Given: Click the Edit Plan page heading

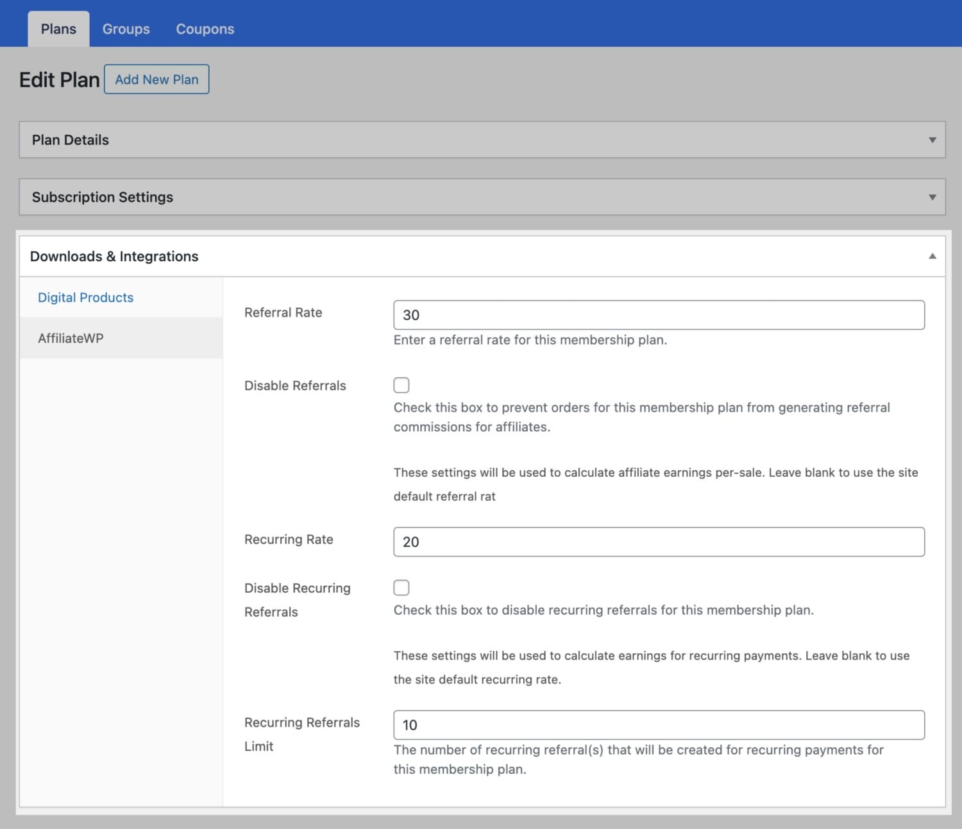Looking at the screenshot, I should [x=59, y=80].
